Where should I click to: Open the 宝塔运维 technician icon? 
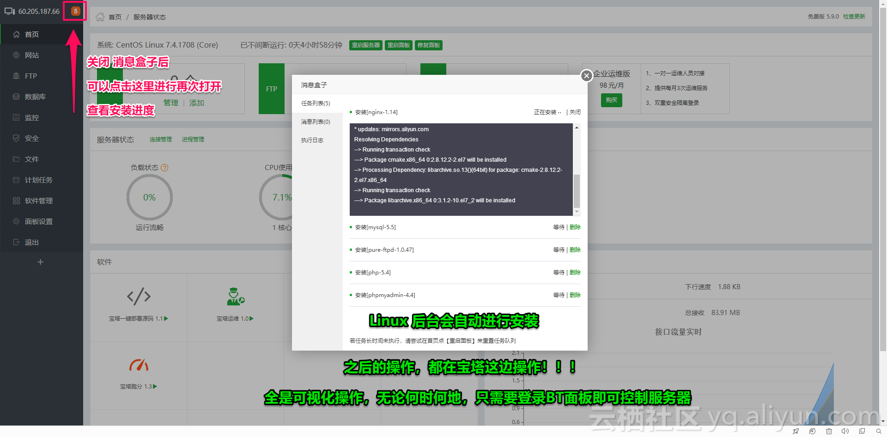click(x=236, y=296)
